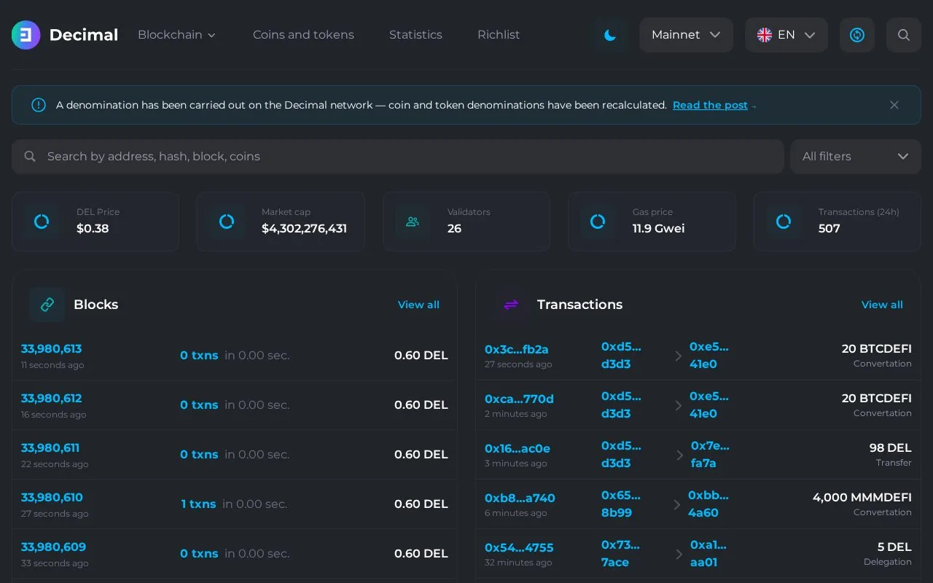Click the UK flag language icon
The width and height of the screenshot is (933, 583).
coord(765,35)
